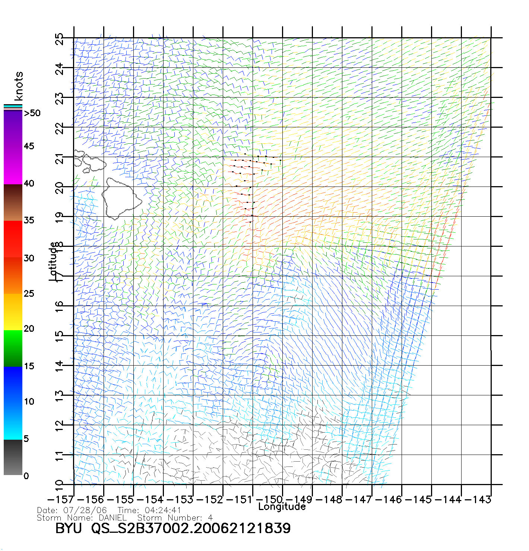Screen dimensions: 529x551
Task: Click the yellow 20-25 knots color band
Action: 13,312
